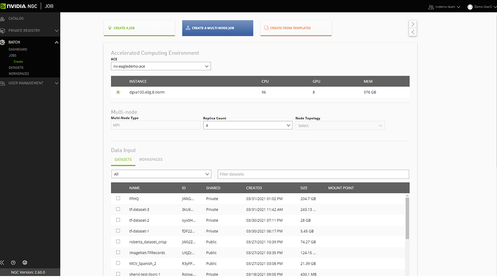Open Catalog via its sidebar icon

(3, 19)
